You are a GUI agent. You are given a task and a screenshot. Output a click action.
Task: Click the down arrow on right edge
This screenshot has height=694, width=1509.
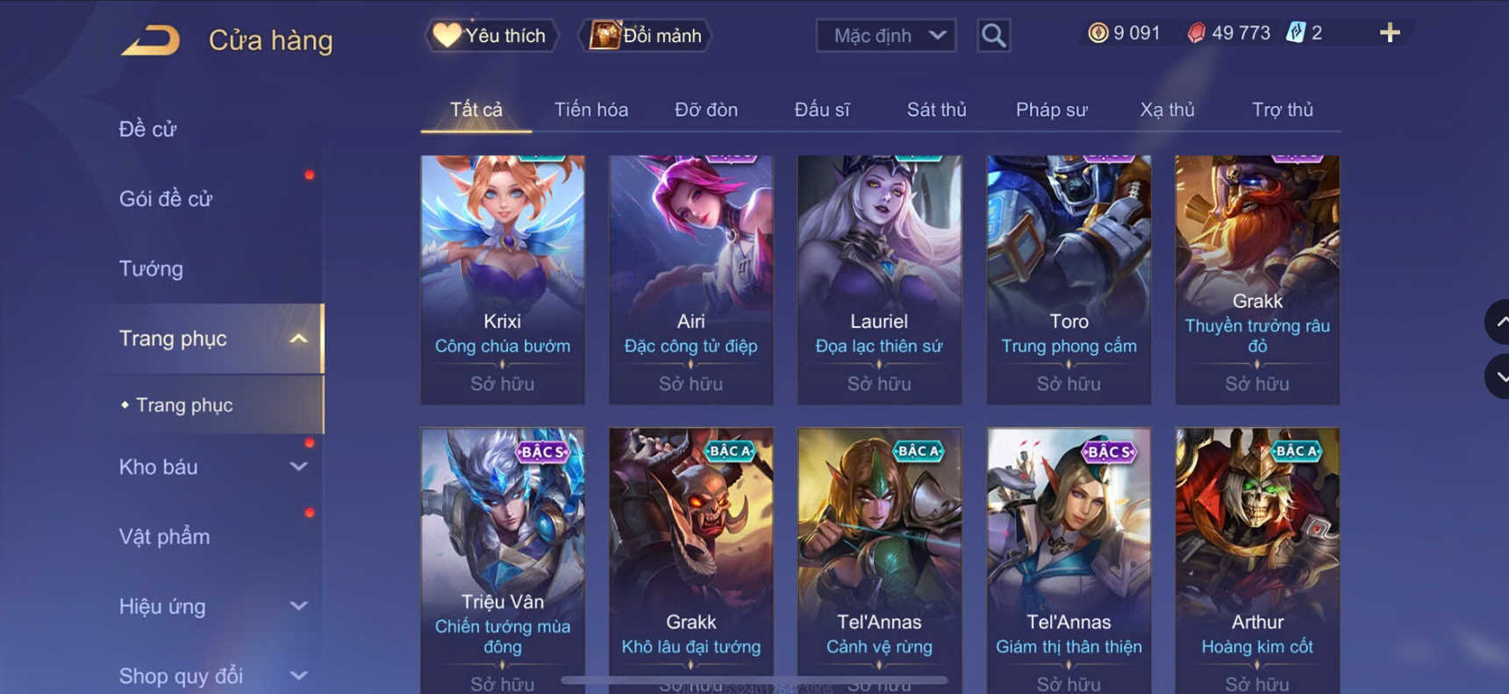pyautogui.click(x=1498, y=377)
